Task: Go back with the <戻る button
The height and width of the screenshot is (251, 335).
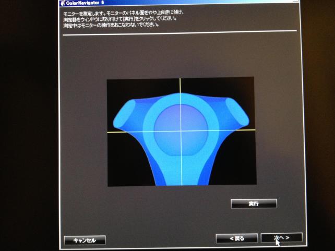Action: click(237, 238)
